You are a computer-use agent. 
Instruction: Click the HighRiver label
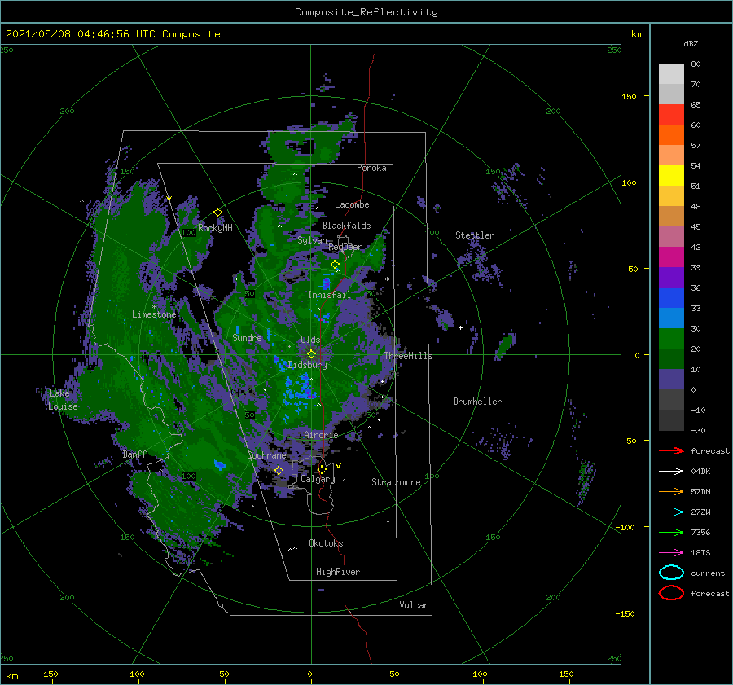pos(337,572)
